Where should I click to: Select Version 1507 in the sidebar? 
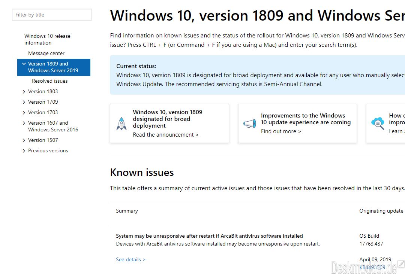[43, 140]
